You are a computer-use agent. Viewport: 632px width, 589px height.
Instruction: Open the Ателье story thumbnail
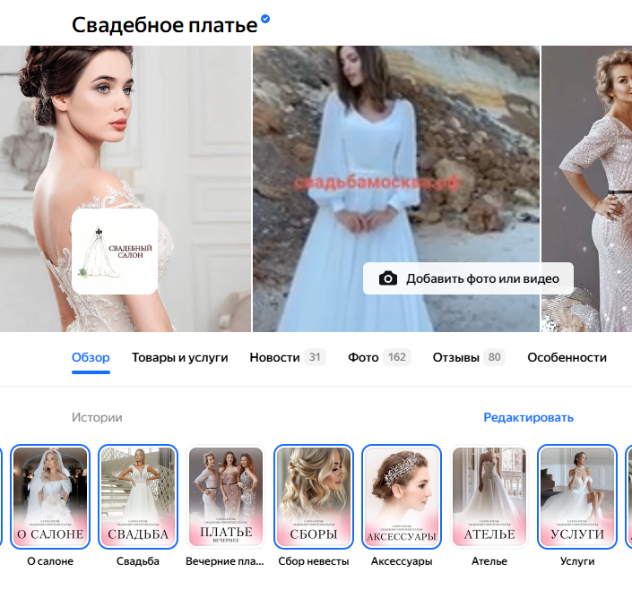coord(489,497)
